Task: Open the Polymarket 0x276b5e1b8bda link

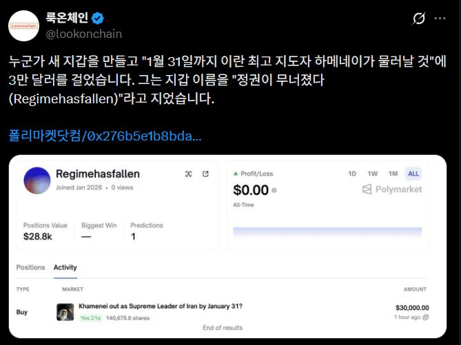Action: pyautogui.click(x=105, y=136)
